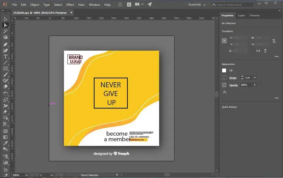Select the Shape Builder tool
The image size is (283, 178).
[5, 118]
